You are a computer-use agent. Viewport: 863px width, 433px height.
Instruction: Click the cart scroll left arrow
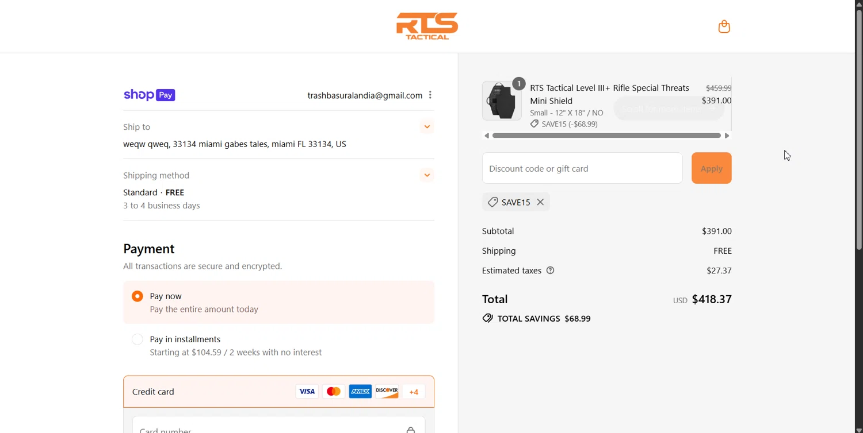tap(487, 136)
